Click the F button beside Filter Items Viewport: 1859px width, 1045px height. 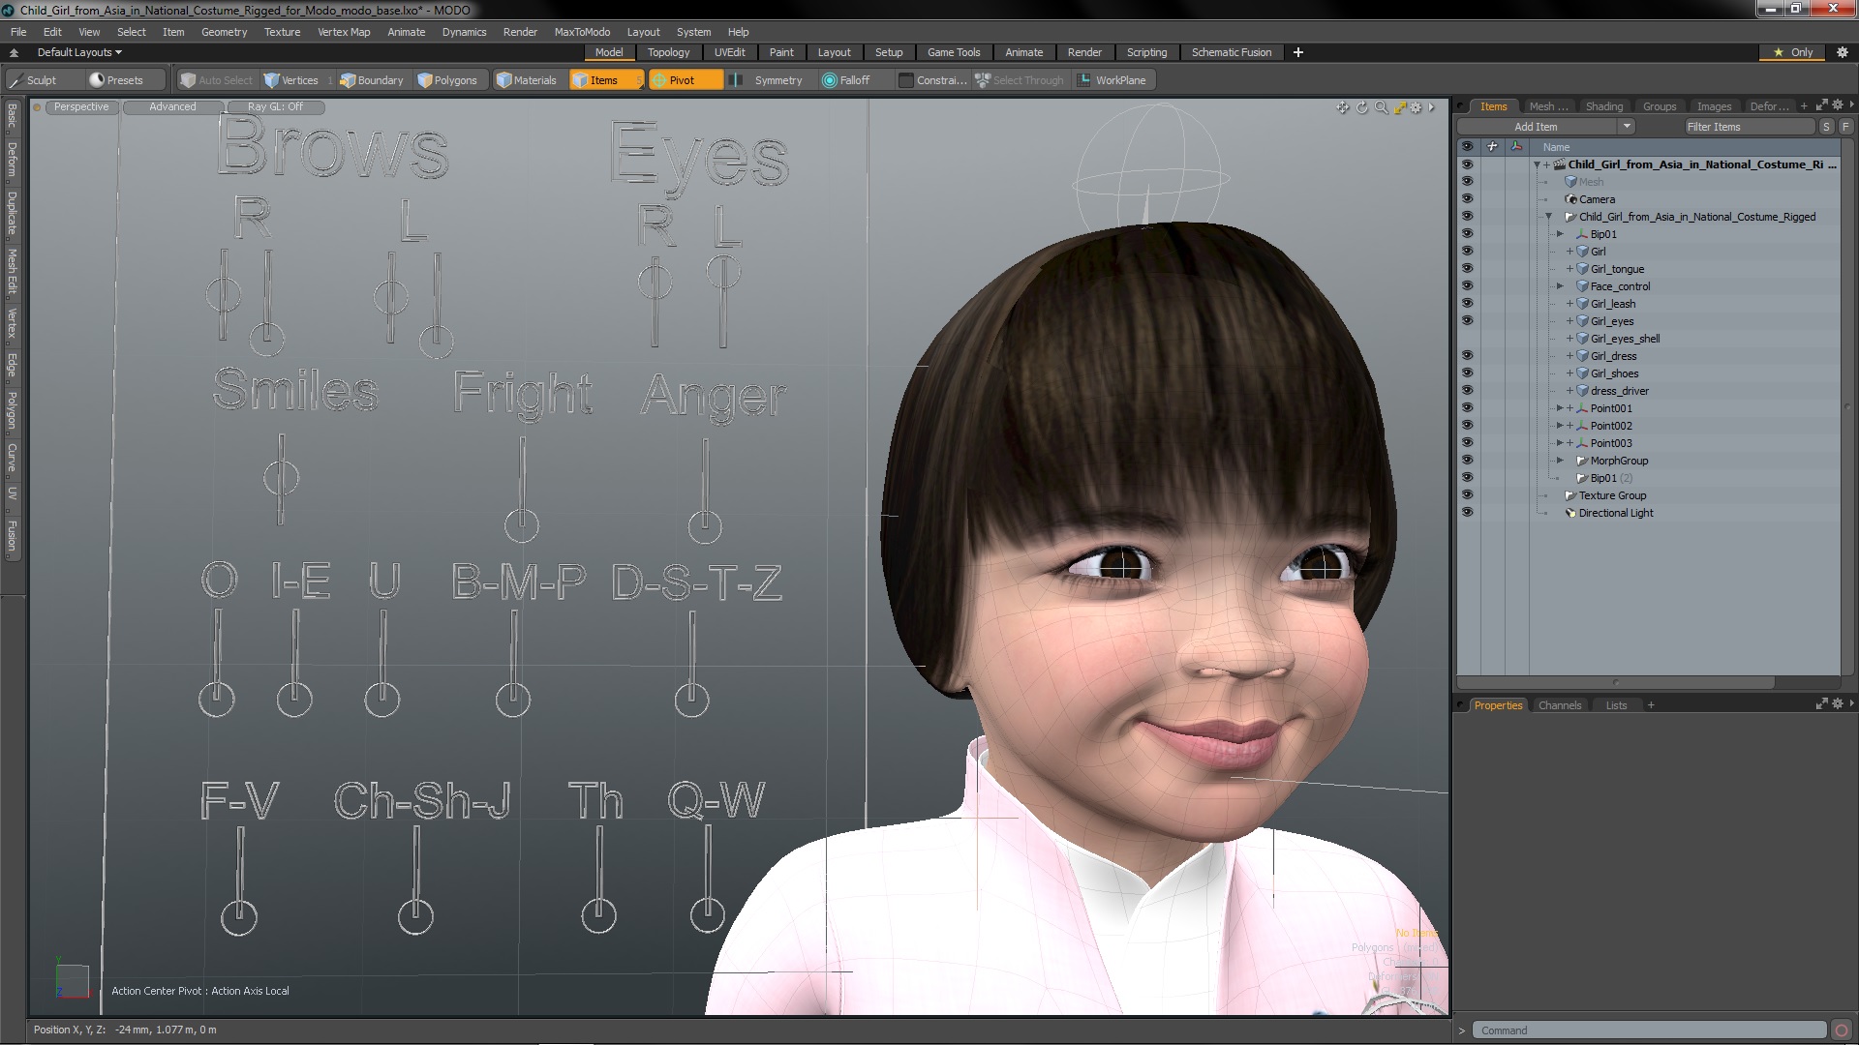coord(1845,127)
